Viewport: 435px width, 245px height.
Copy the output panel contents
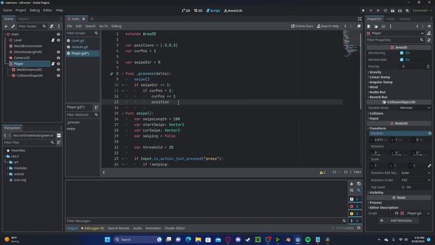pos(359,183)
